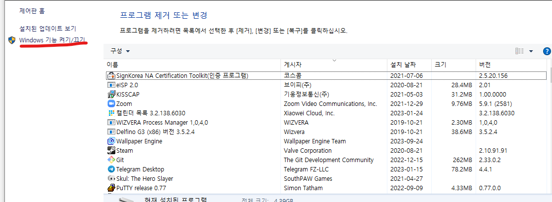552x202 pixels.
Task: Click version 2.10.91.91
Action: click(x=493, y=151)
